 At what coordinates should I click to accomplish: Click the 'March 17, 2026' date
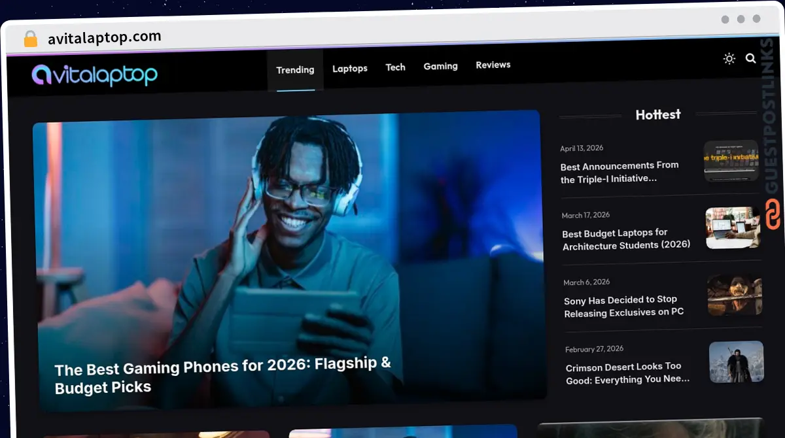click(585, 215)
